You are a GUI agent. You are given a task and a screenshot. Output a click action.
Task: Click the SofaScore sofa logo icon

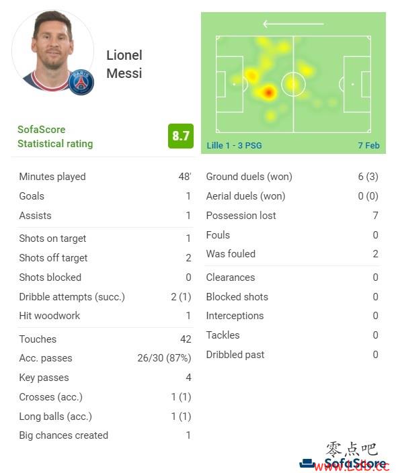coord(307,462)
